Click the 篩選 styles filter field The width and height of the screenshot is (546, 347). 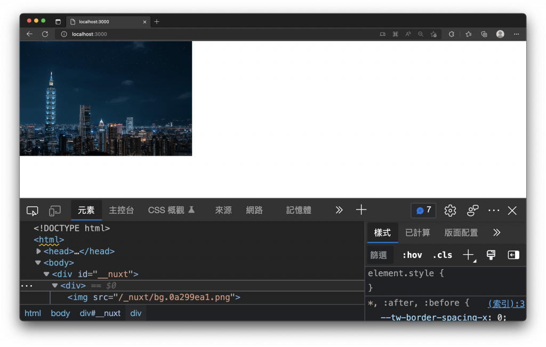(x=380, y=255)
